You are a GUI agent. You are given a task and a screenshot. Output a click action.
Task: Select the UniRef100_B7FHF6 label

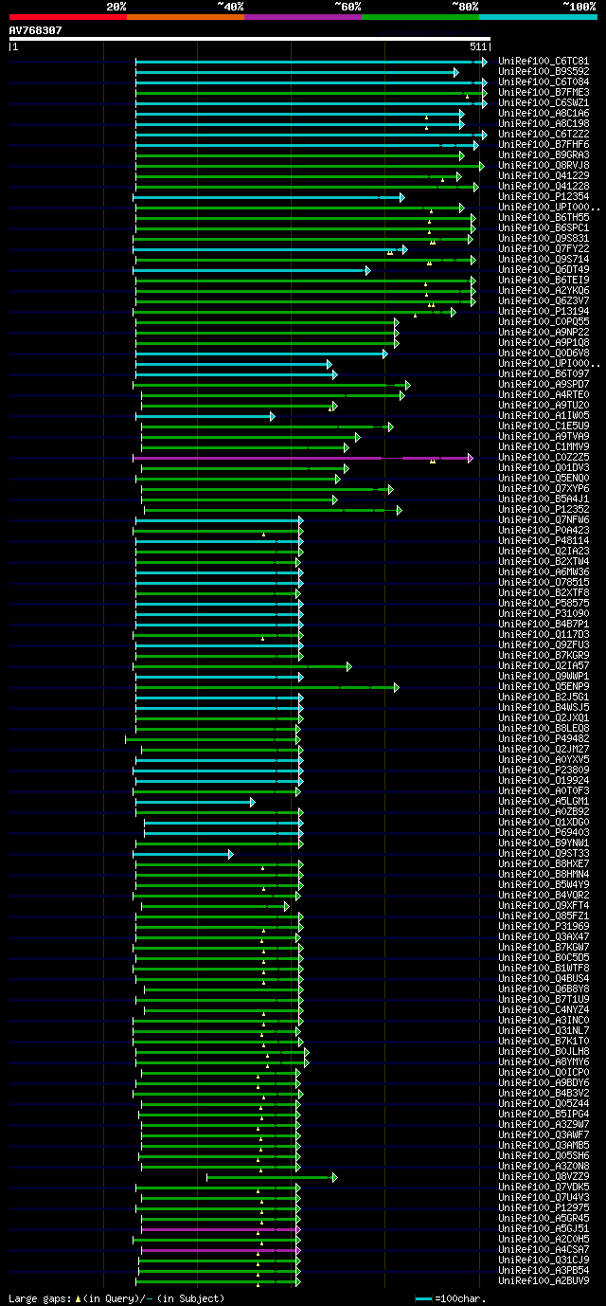click(544, 145)
